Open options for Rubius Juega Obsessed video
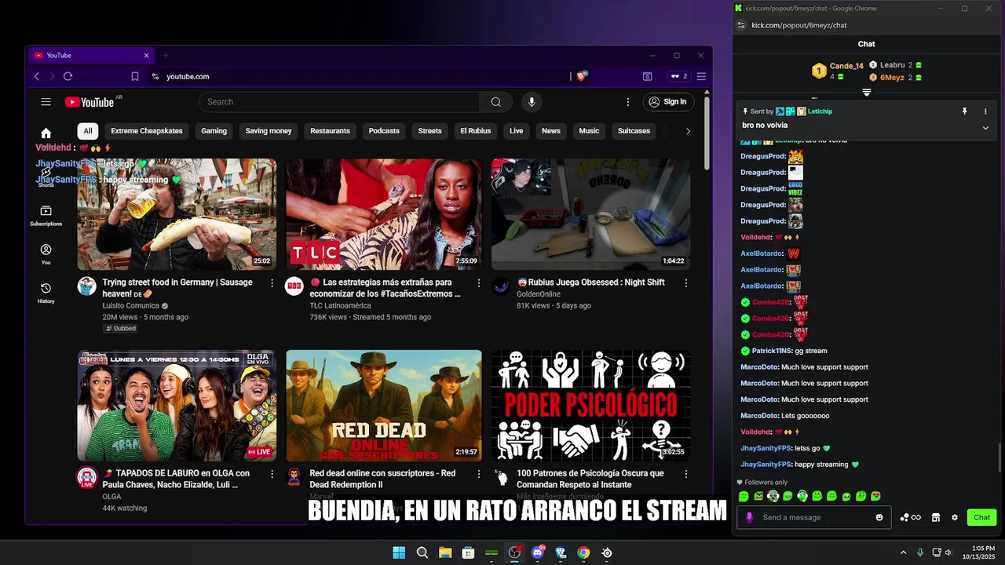1005x565 pixels. click(x=685, y=282)
